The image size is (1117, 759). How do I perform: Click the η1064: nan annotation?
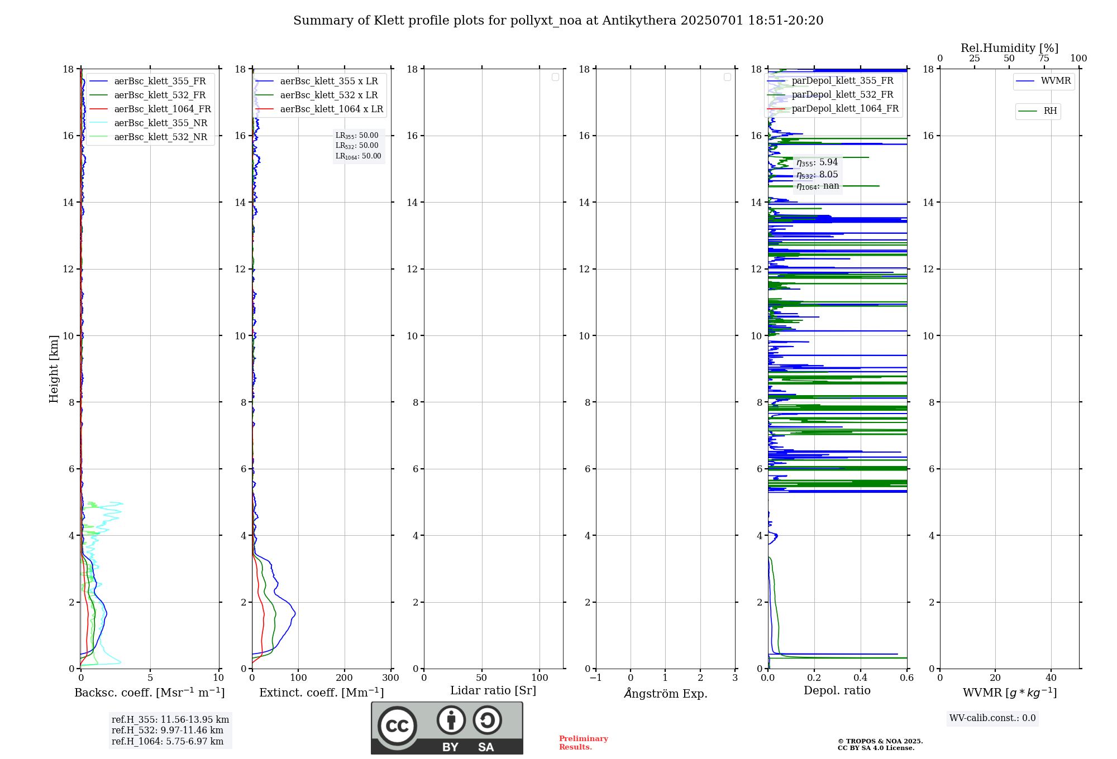pyautogui.click(x=818, y=186)
